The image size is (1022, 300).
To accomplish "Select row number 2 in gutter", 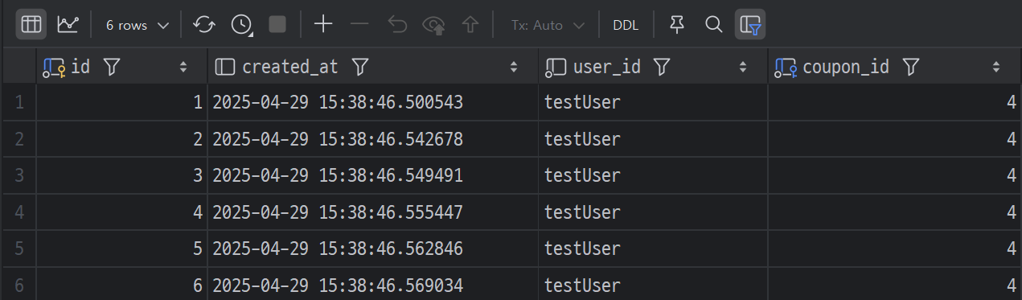I will click(18, 139).
